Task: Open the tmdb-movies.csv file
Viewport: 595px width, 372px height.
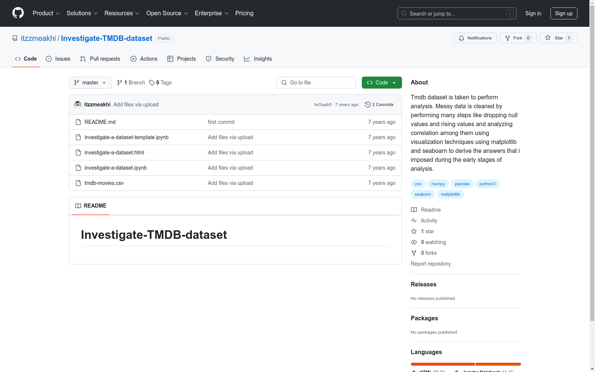Action: tap(104, 183)
